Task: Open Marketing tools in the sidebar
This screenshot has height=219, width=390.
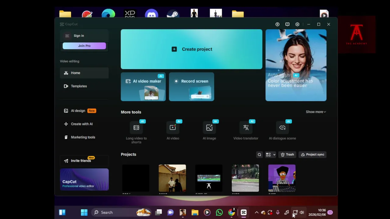Action: tap(84, 137)
